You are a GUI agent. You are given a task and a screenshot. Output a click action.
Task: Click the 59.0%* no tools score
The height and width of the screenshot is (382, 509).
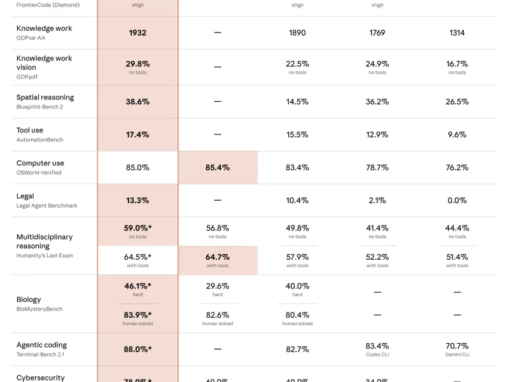[x=137, y=231]
